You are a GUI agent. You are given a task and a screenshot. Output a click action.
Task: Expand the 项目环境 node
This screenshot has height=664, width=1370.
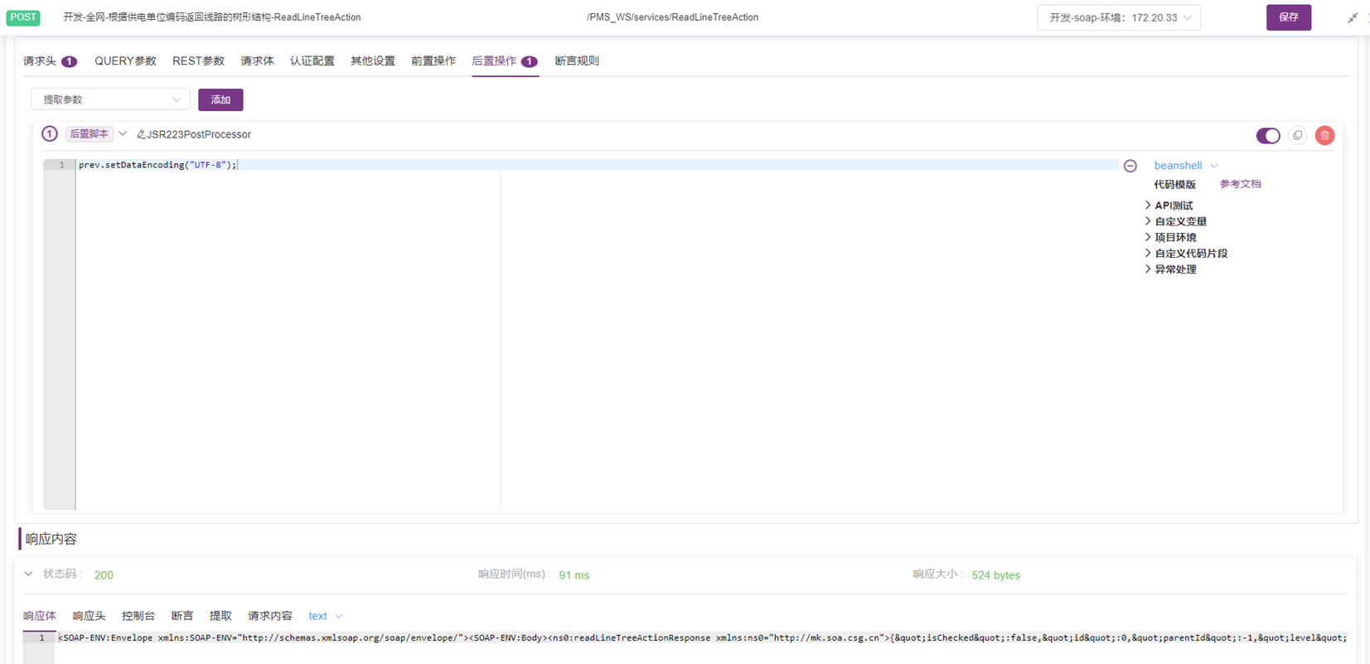pos(1148,237)
